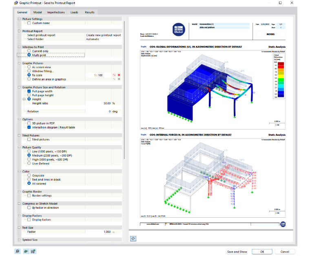Select the Multi print radio option
Screen dimensions: 310x256
click(x=29, y=55)
